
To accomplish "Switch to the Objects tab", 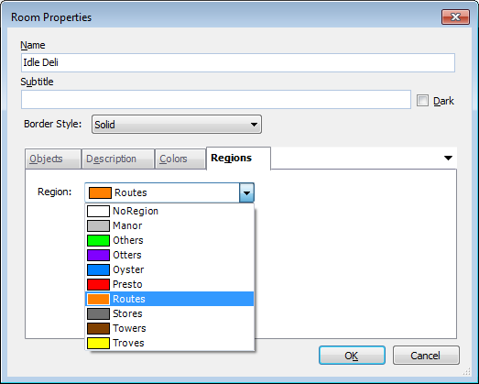I will pos(53,159).
